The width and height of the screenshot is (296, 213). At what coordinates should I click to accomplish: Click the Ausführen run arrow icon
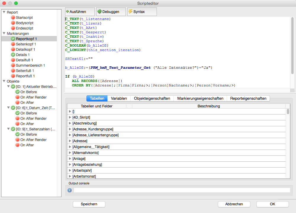point(67,12)
